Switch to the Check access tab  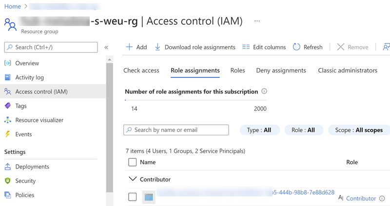141,71
